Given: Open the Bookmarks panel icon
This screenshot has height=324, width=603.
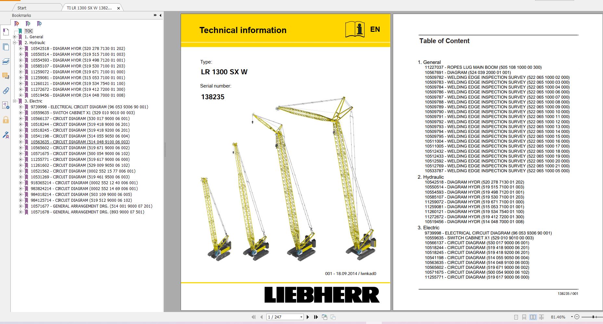Looking at the screenshot, I should (x=5, y=31).
